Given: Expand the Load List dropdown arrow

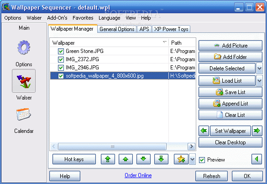Looking at the screenshot, I should pyautogui.click(x=259, y=80).
